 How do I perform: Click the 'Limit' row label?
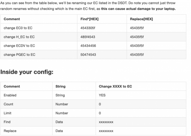coord(8,113)
